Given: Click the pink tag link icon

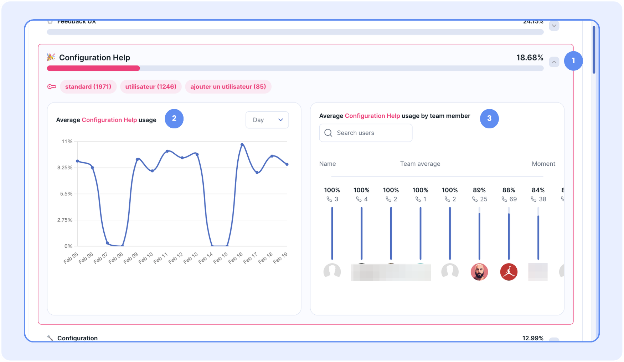Looking at the screenshot, I should 52,87.
